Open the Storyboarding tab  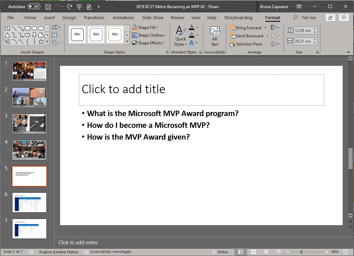pyautogui.click(x=239, y=17)
